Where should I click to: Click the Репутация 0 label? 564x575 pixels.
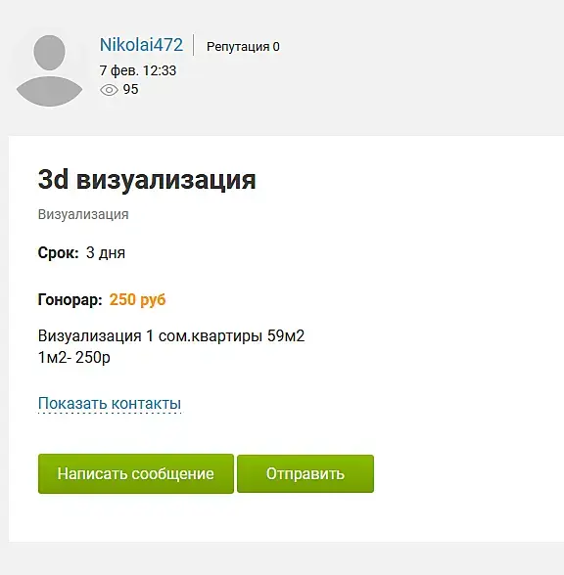(243, 47)
